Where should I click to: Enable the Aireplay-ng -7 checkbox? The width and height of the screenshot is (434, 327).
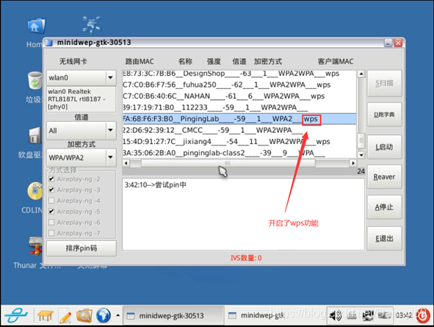pyautogui.click(x=51, y=233)
